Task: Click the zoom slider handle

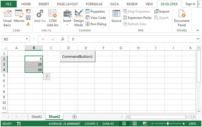Action: (168, 124)
